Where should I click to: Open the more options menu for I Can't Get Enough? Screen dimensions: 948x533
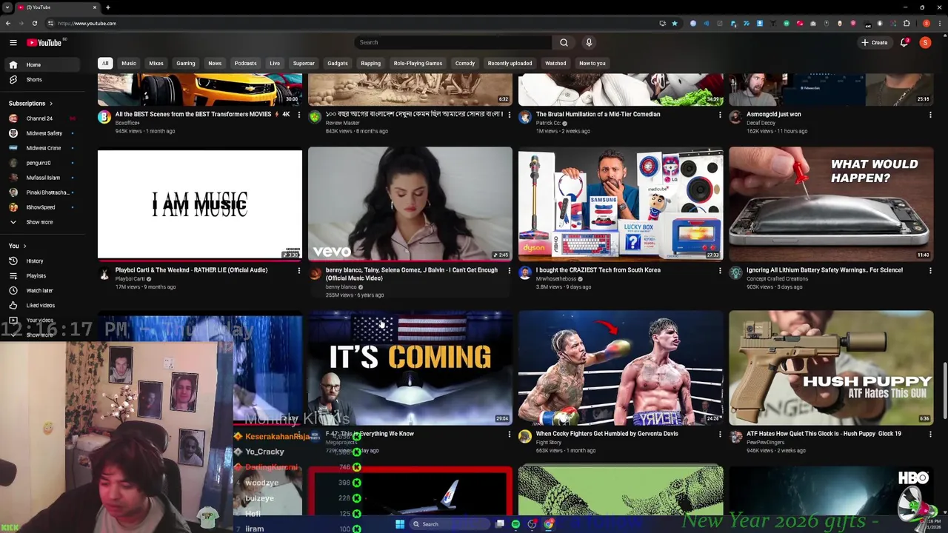click(x=509, y=271)
